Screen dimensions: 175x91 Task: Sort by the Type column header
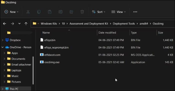134,33
